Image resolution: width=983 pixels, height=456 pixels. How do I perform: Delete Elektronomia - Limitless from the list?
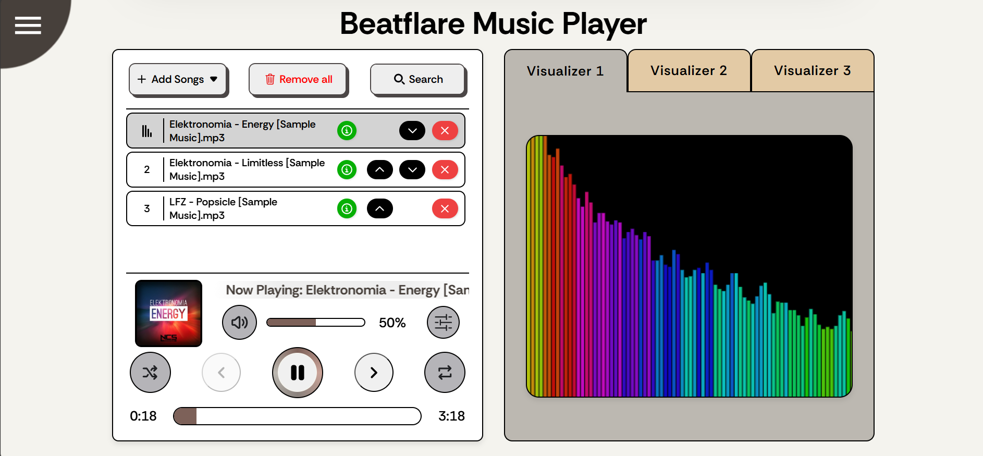point(445,170)
